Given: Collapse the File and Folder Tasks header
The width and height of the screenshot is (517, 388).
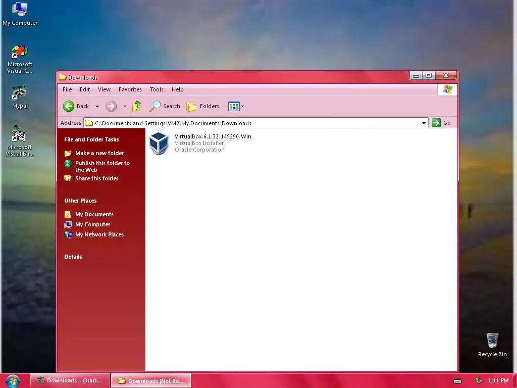Looking at the screenshot, I should tap(92, 139).
